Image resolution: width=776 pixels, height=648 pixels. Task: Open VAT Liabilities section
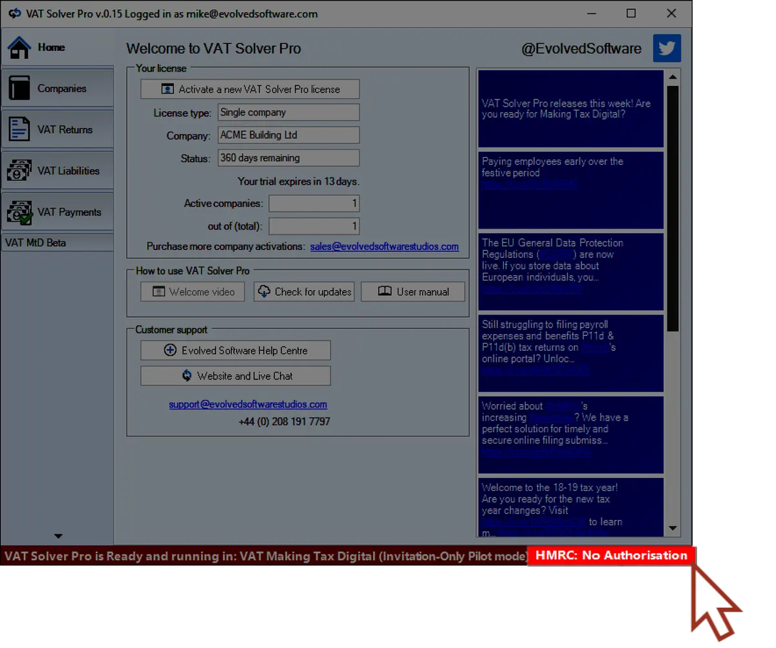point(57,171)
